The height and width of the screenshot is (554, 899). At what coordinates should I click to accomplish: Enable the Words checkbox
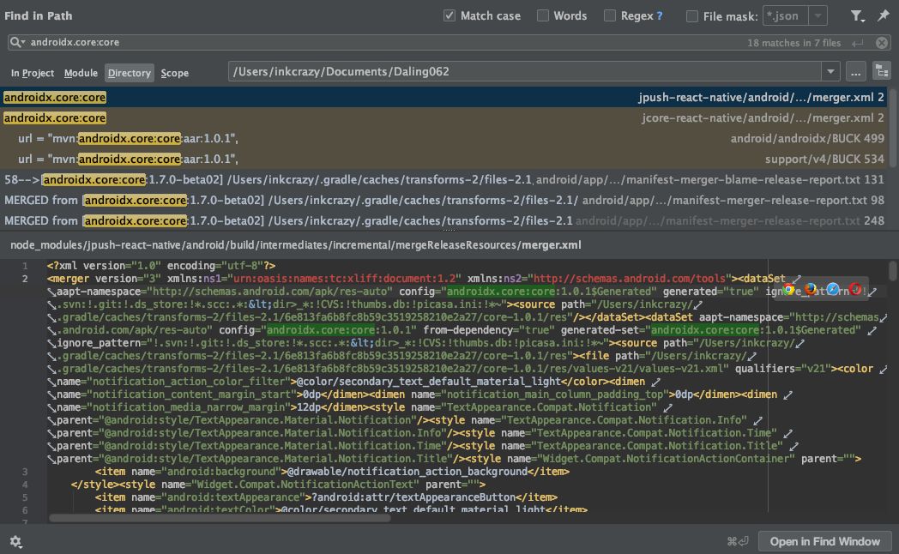pos(542,15)
